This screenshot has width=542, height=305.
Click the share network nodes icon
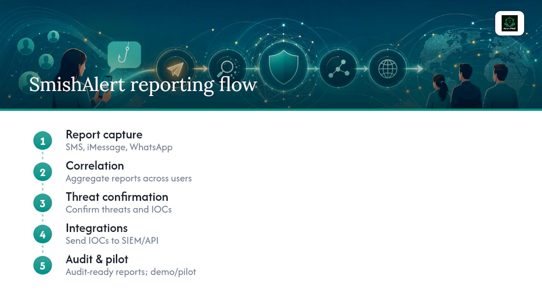coord(338,68)
